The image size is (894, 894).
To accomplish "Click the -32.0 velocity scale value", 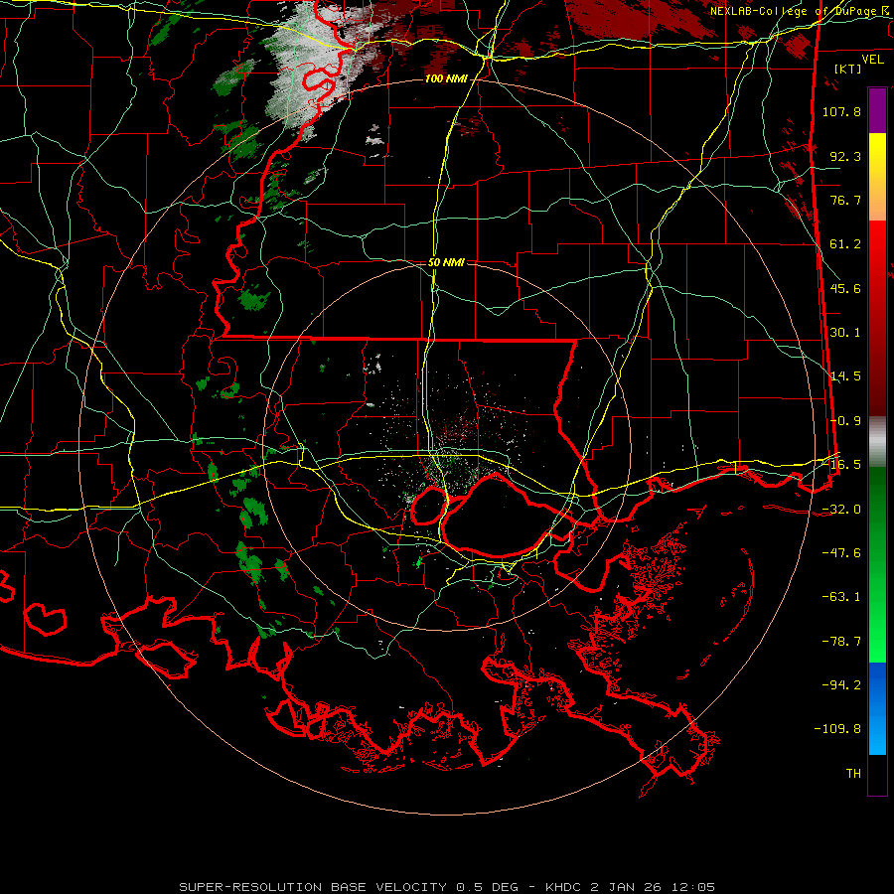I will click(x=841, y=510).
